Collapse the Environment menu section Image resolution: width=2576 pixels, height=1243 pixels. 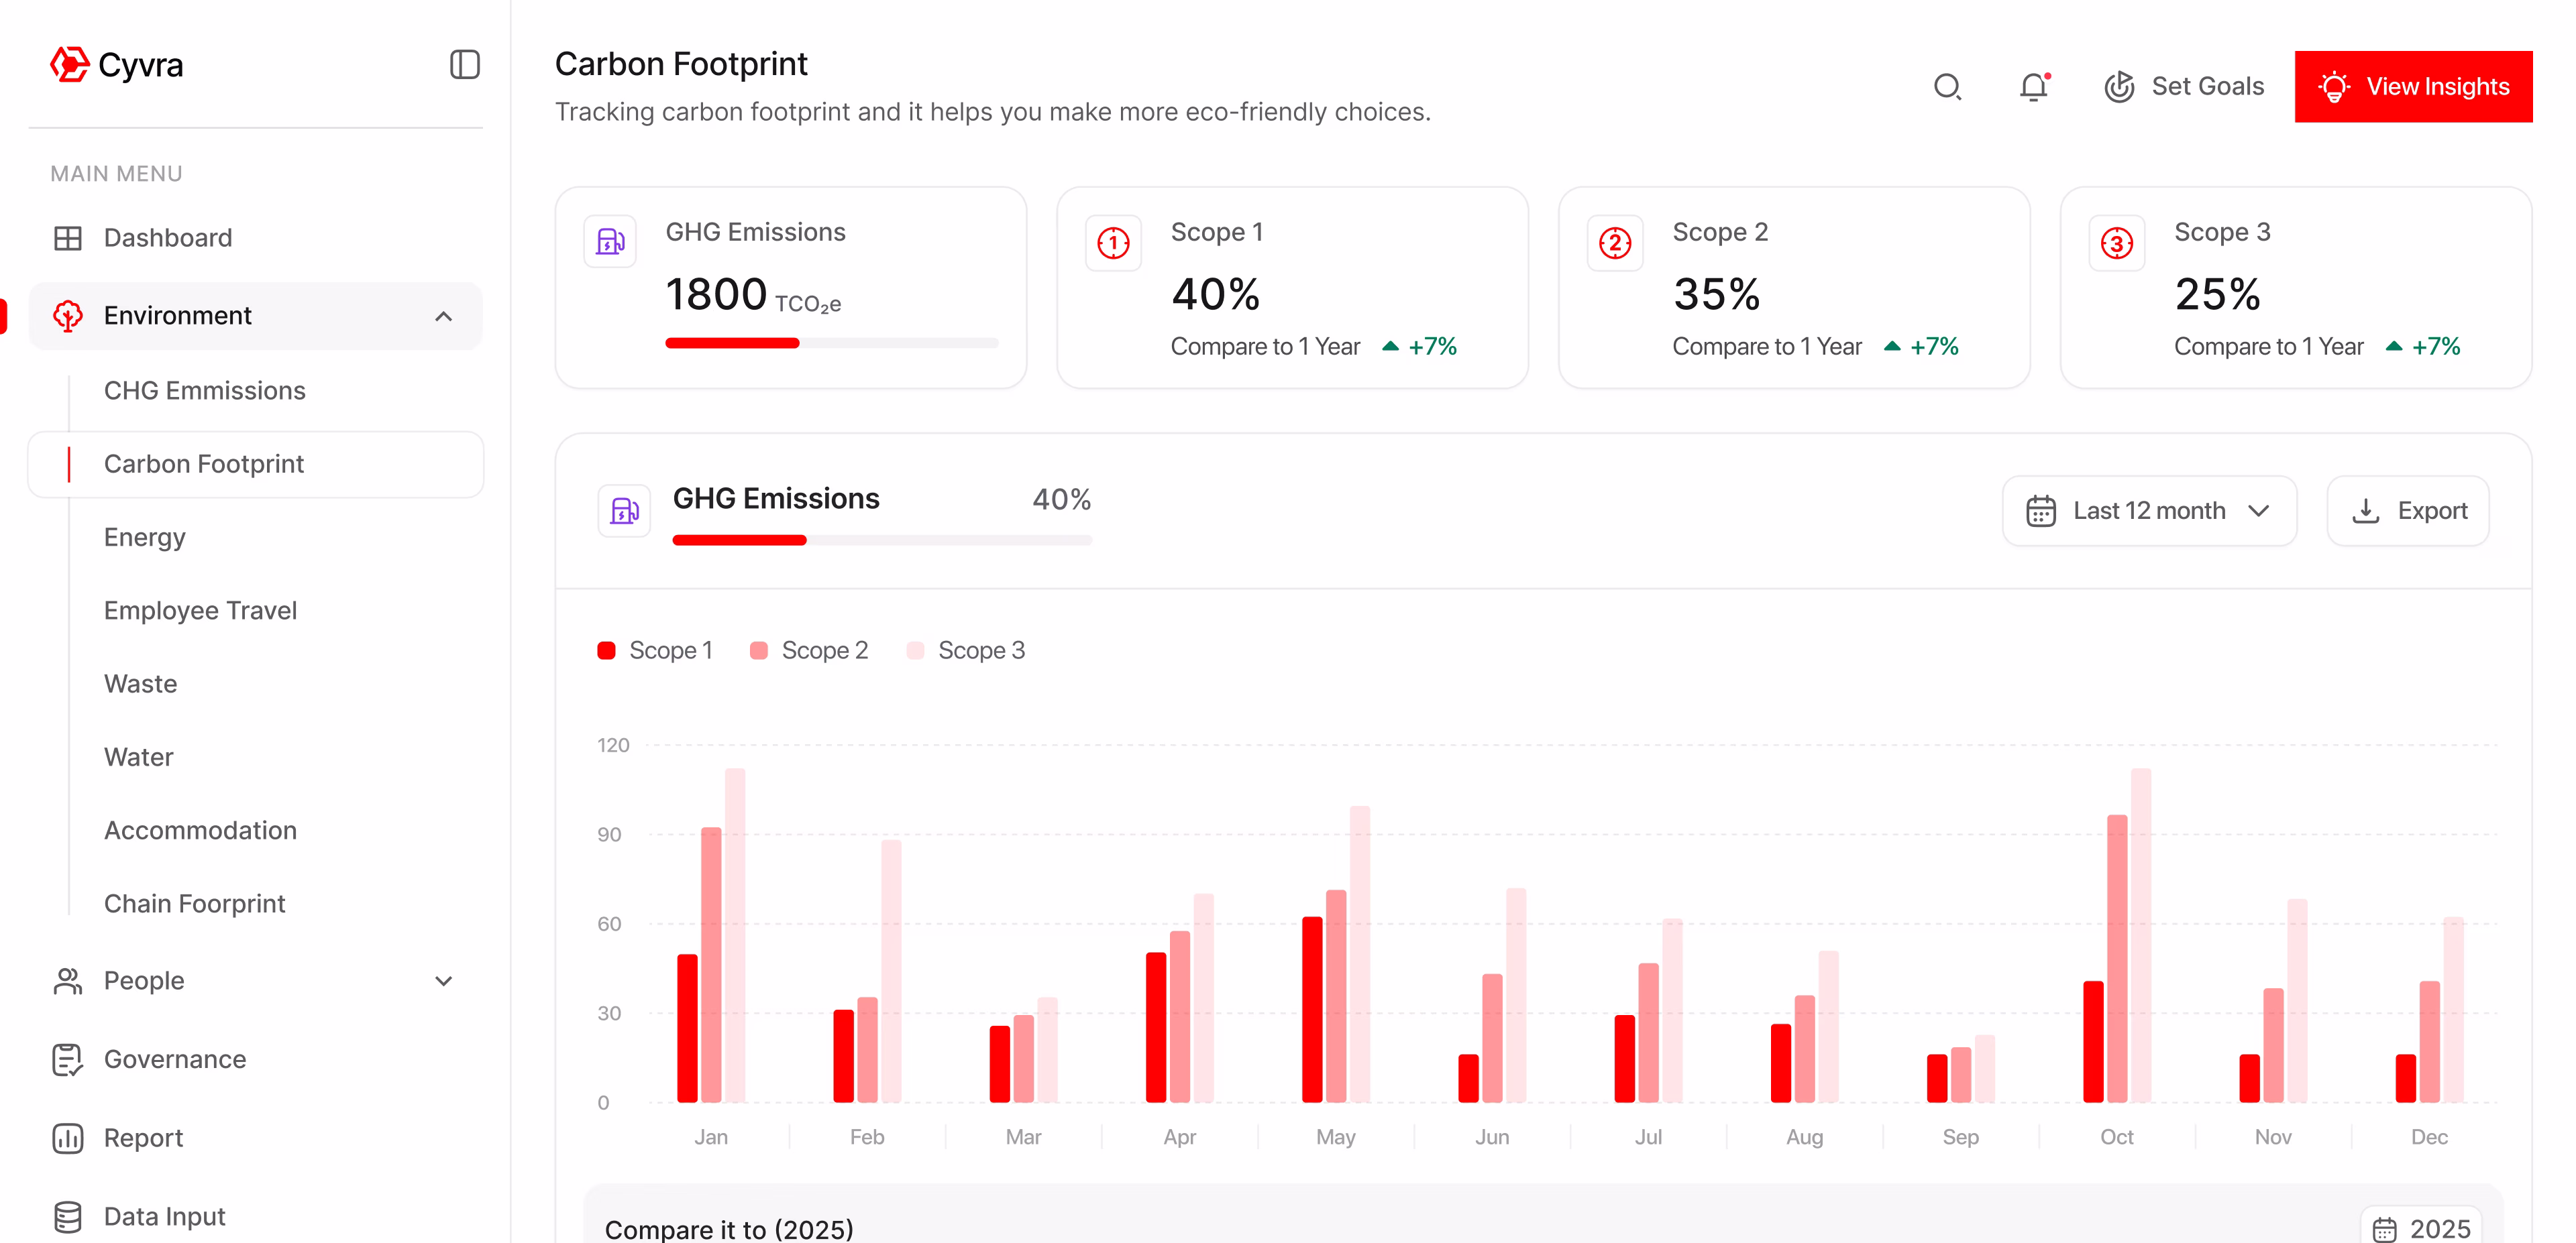(443, 316)
